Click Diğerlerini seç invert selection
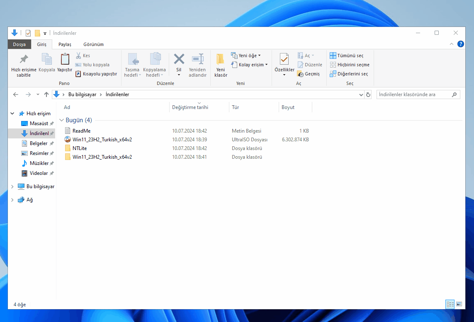Viewport: 474px width, 322px height. pyautogui.click(x=349, y=74)
